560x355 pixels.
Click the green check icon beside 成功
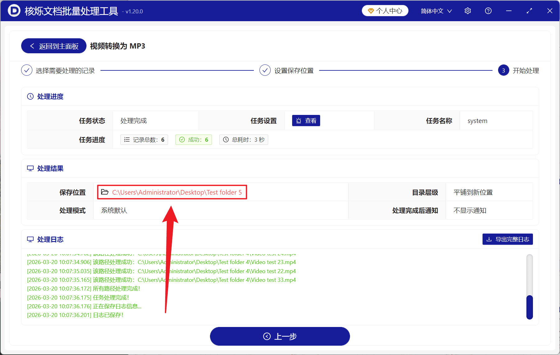(182, 140)
